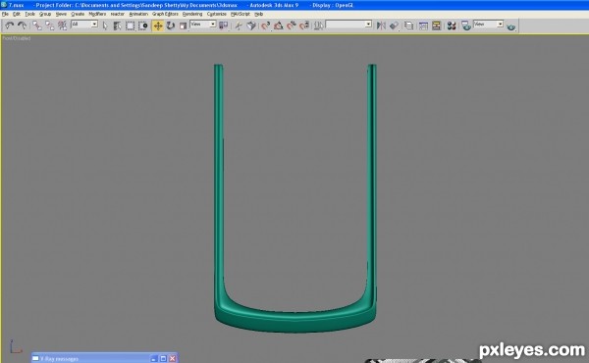The width and height of the screenshot is (589, 363).
Task: Toggle the Select and Move tool
Action: point(158,26)
